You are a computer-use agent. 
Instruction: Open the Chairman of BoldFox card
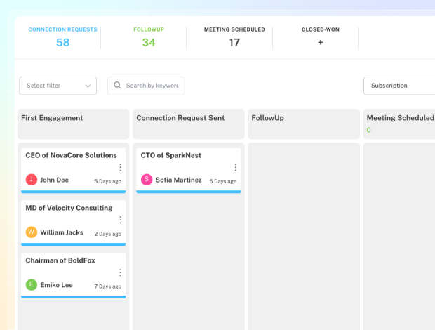point(74,275)
